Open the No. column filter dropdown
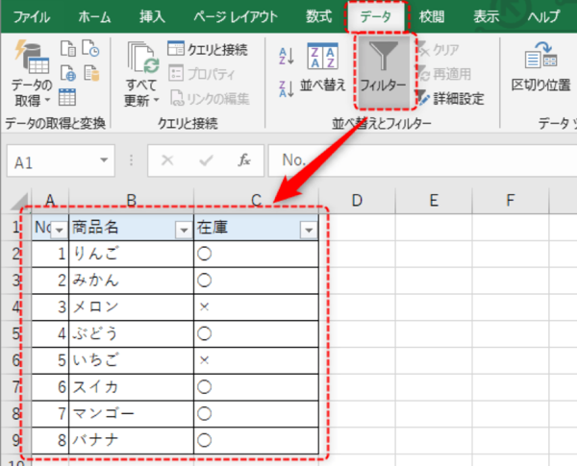Image resolution: width=577 pixels, height=466 pixels. point(59,231)
